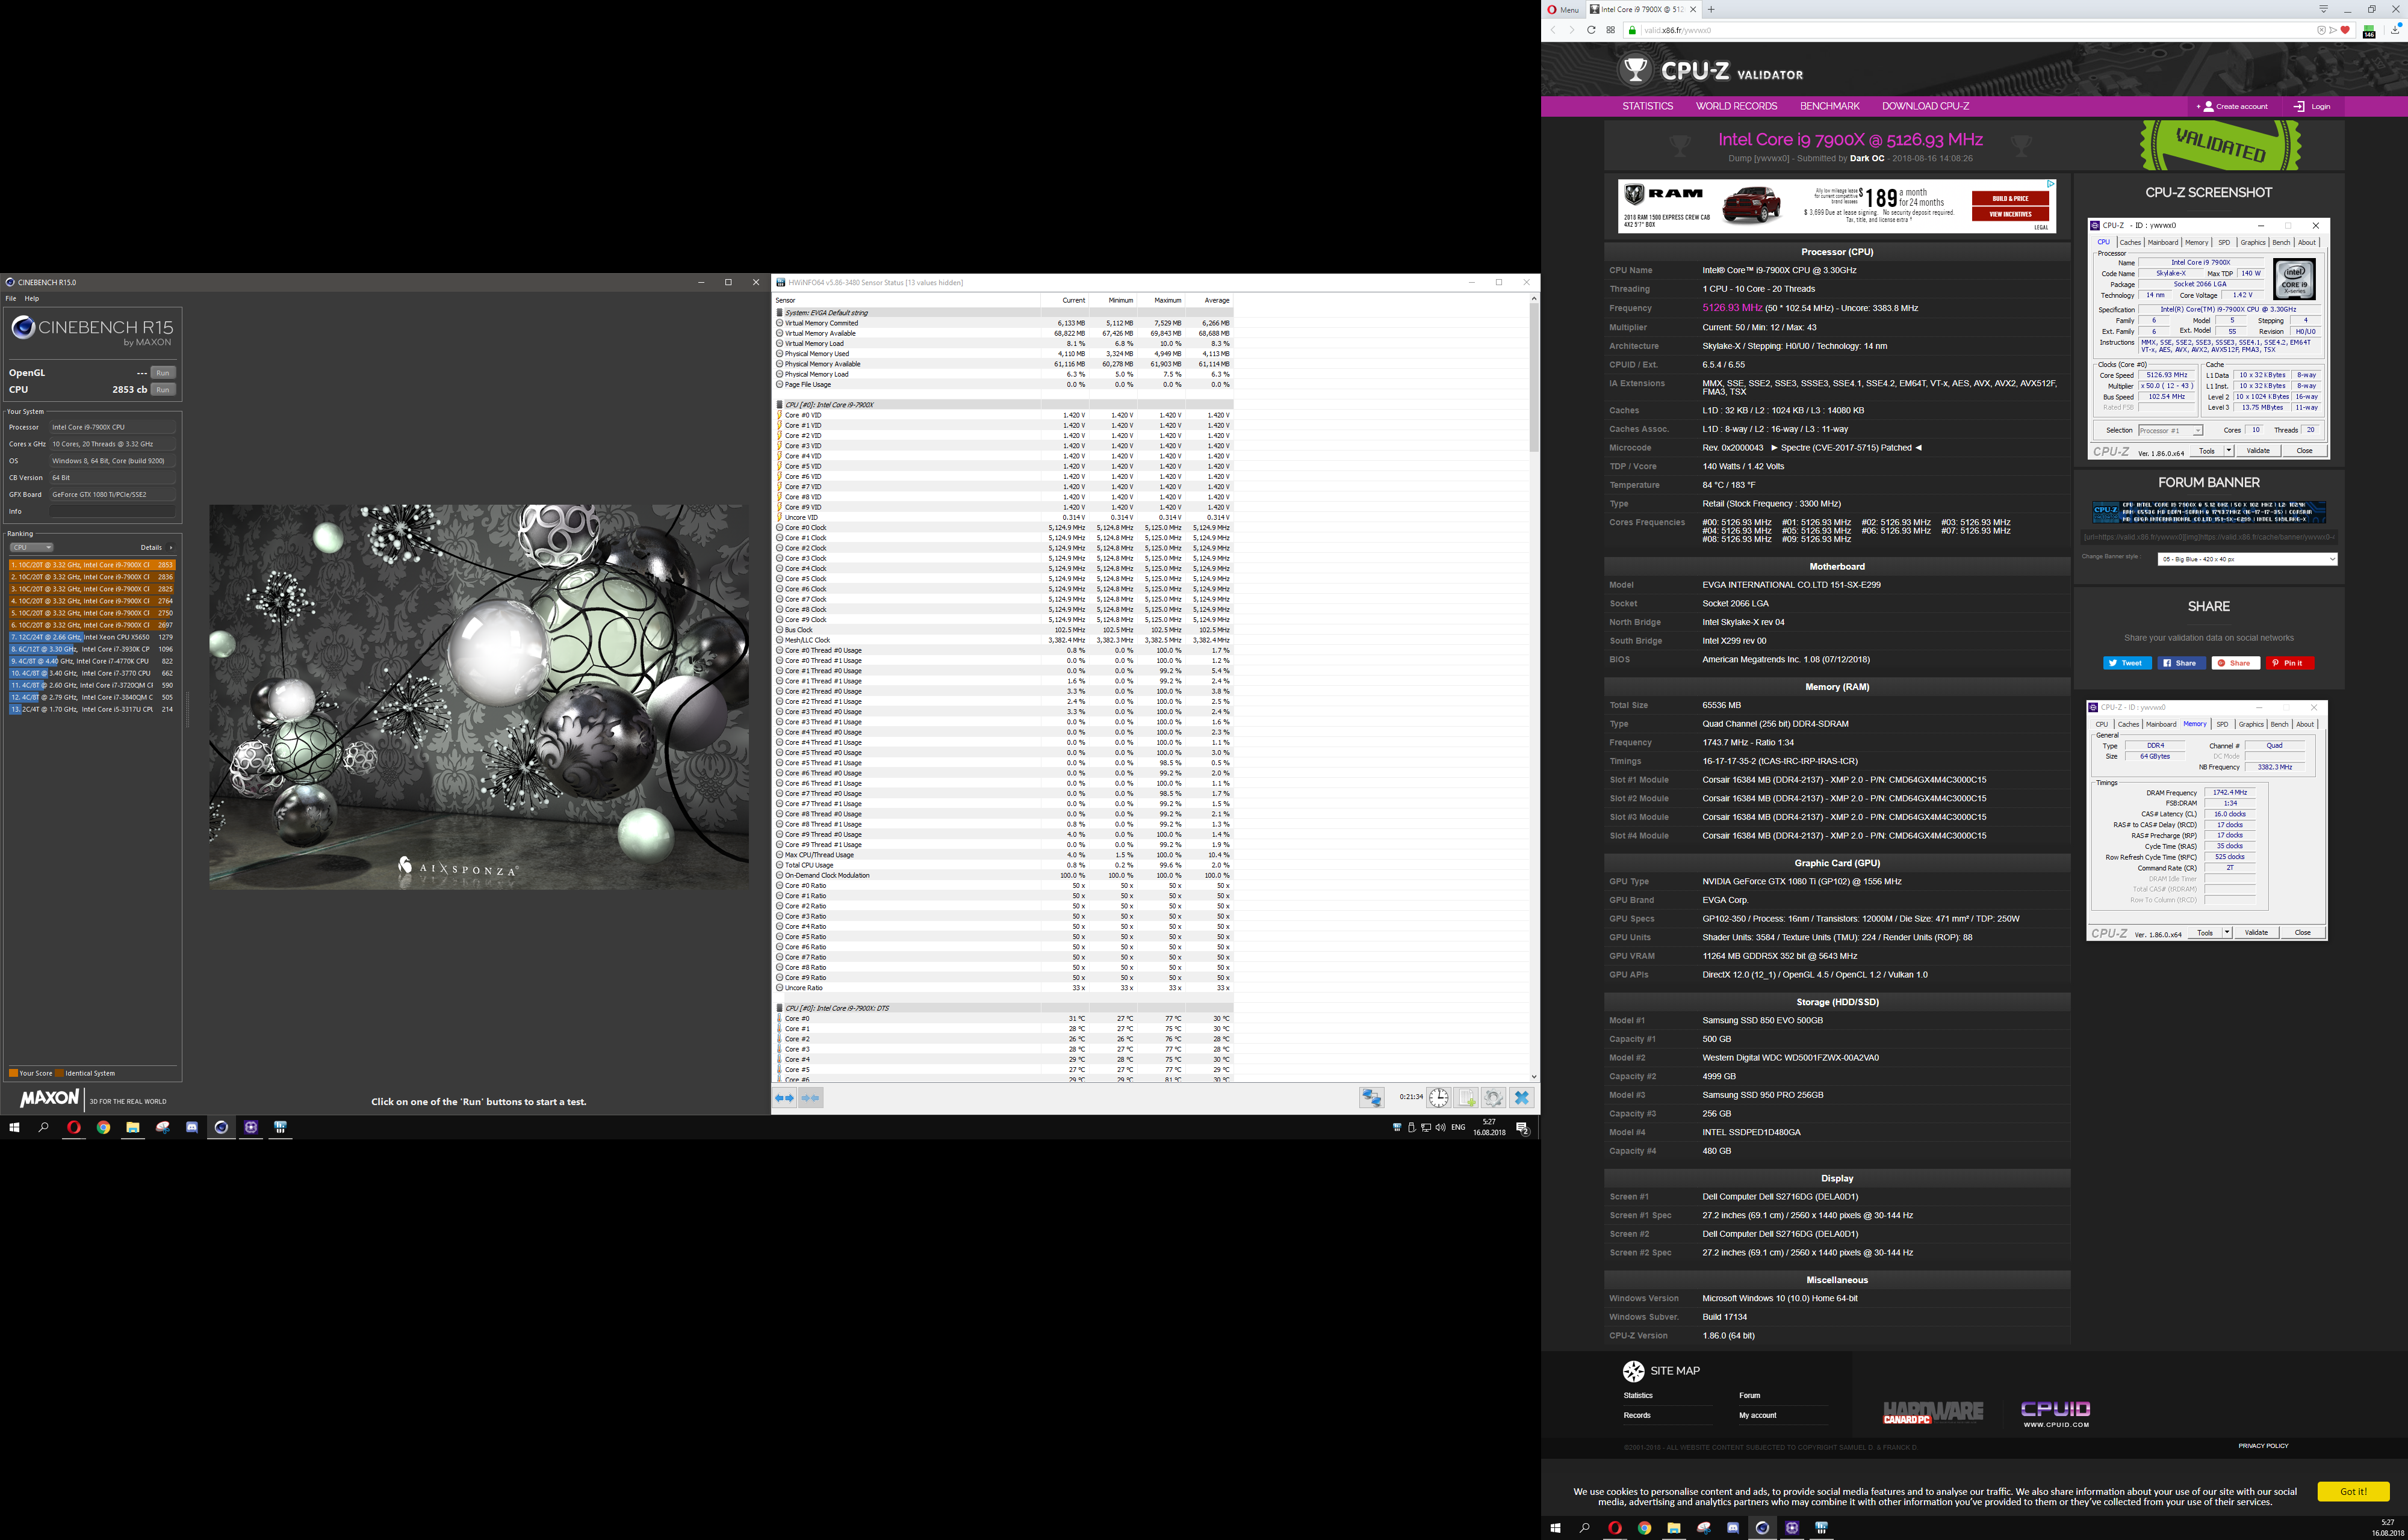Click Total CPU Usage sensor row

pos(1004,865)
